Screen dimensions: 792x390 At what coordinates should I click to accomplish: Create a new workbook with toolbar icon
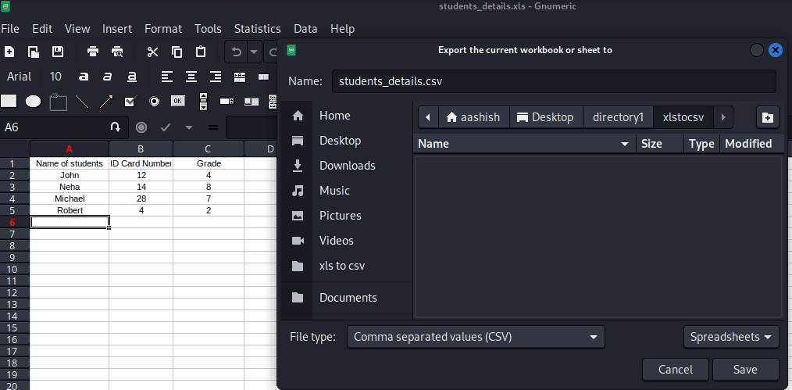coord(9,52)
